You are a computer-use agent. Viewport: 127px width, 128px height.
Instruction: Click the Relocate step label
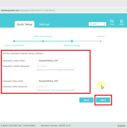[x=101, y=36]
